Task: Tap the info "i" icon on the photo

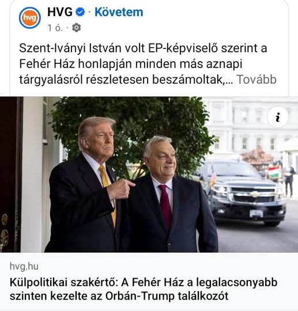Action: pos(278,117)
